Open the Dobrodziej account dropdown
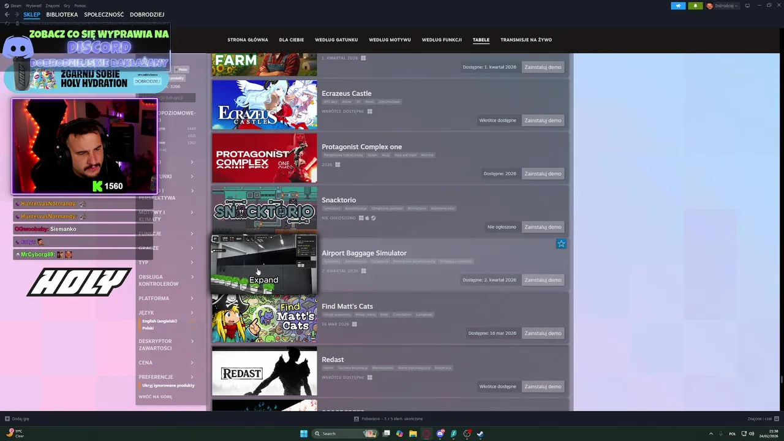The height and width of the screenshot is (441, 784). [723, 6]
